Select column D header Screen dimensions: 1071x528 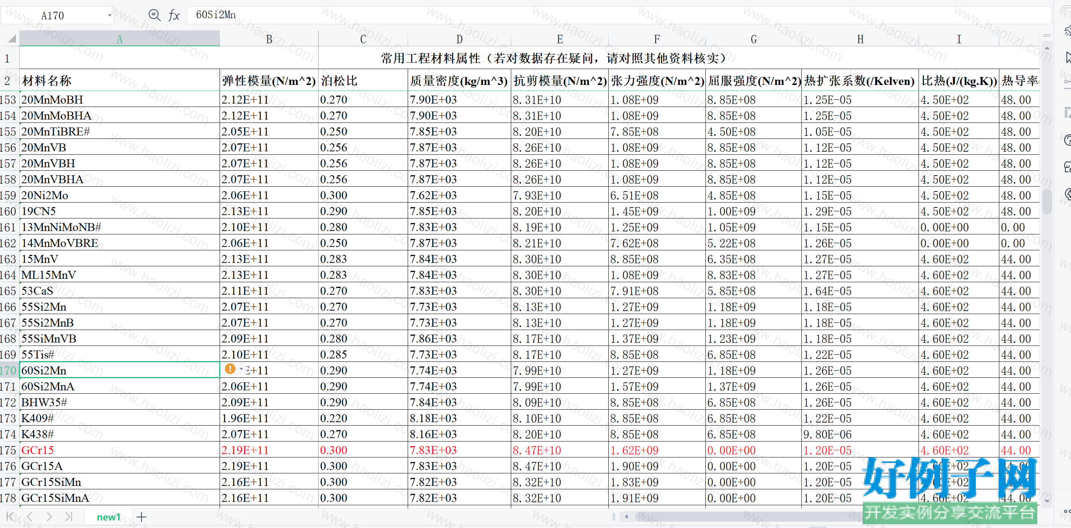tap(459, 39)
